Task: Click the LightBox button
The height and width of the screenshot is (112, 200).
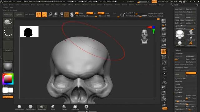Action: point(19,15)
